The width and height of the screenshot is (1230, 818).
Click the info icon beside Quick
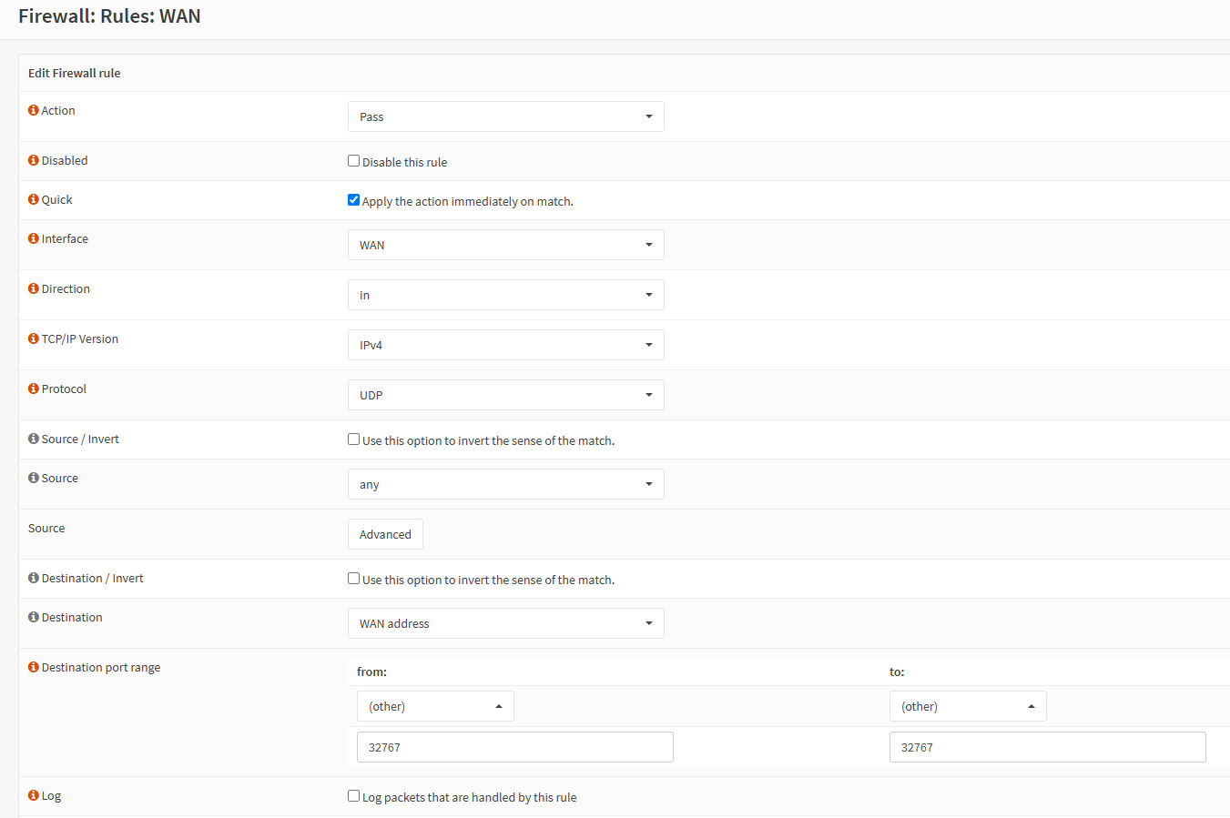coord(32,198)
